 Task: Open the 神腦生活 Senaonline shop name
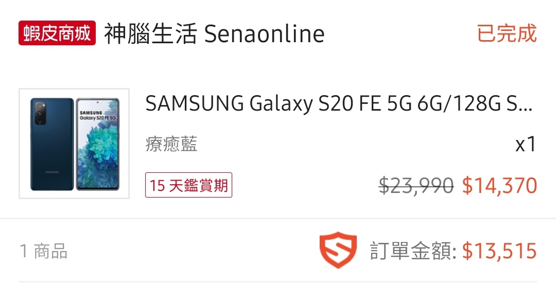pos(214,33)
